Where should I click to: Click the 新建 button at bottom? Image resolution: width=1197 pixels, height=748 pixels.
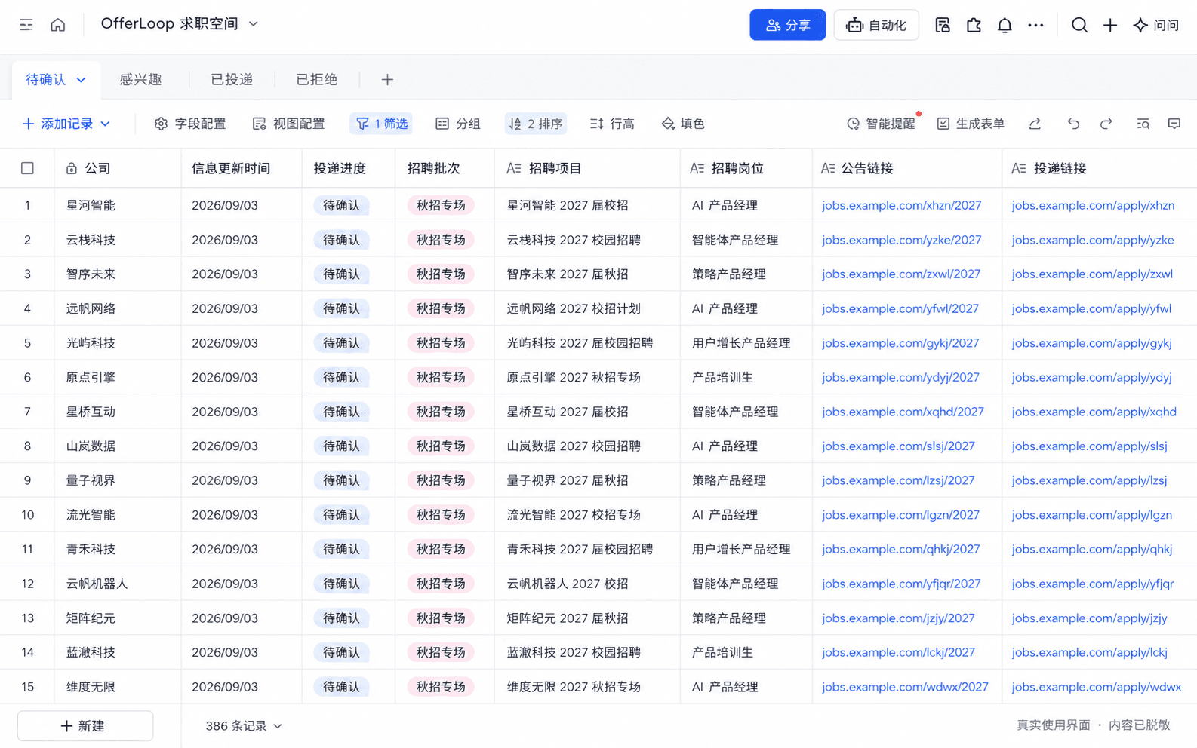point(85,725)
